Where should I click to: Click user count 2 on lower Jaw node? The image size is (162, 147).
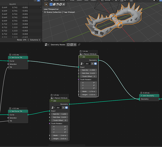(63, 108)
